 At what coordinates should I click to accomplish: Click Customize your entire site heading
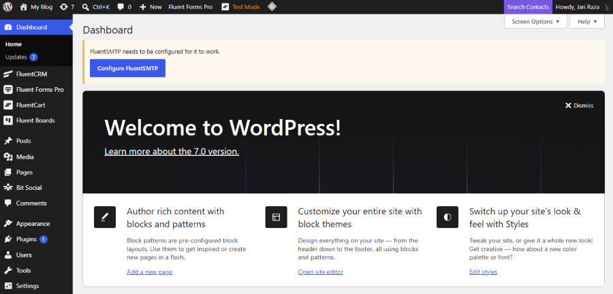[360, 218]
